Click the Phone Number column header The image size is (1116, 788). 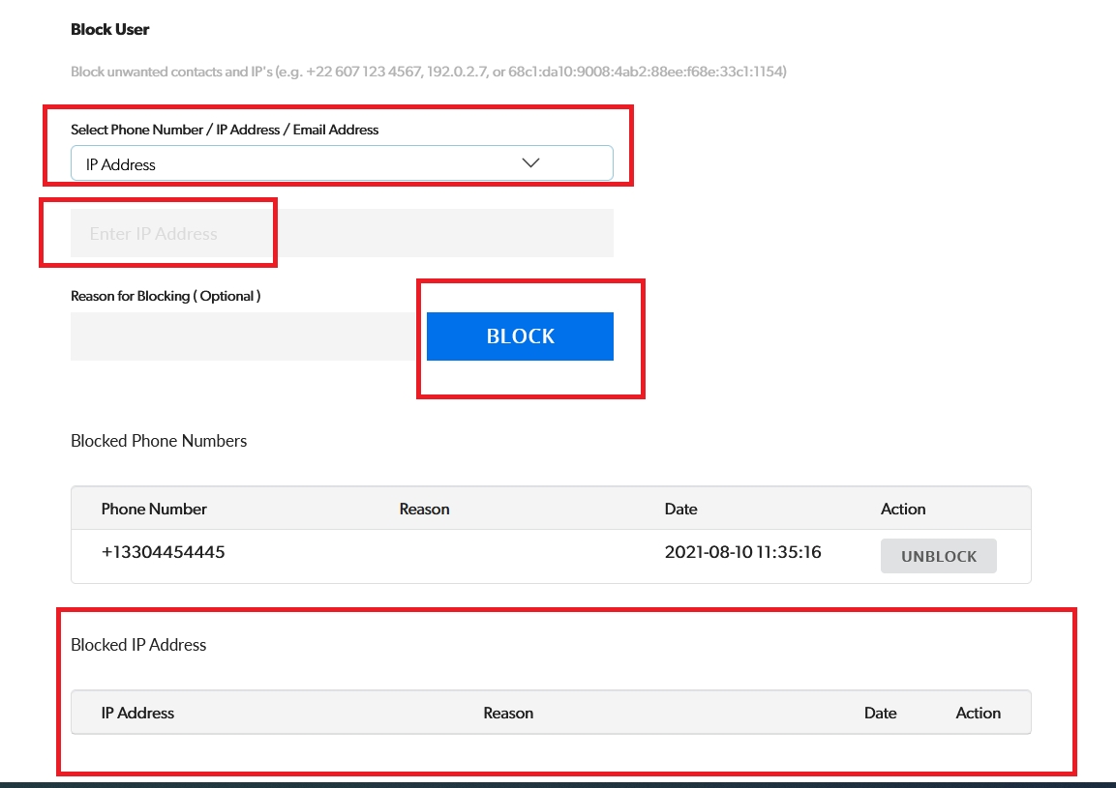(x=154, y=509)
